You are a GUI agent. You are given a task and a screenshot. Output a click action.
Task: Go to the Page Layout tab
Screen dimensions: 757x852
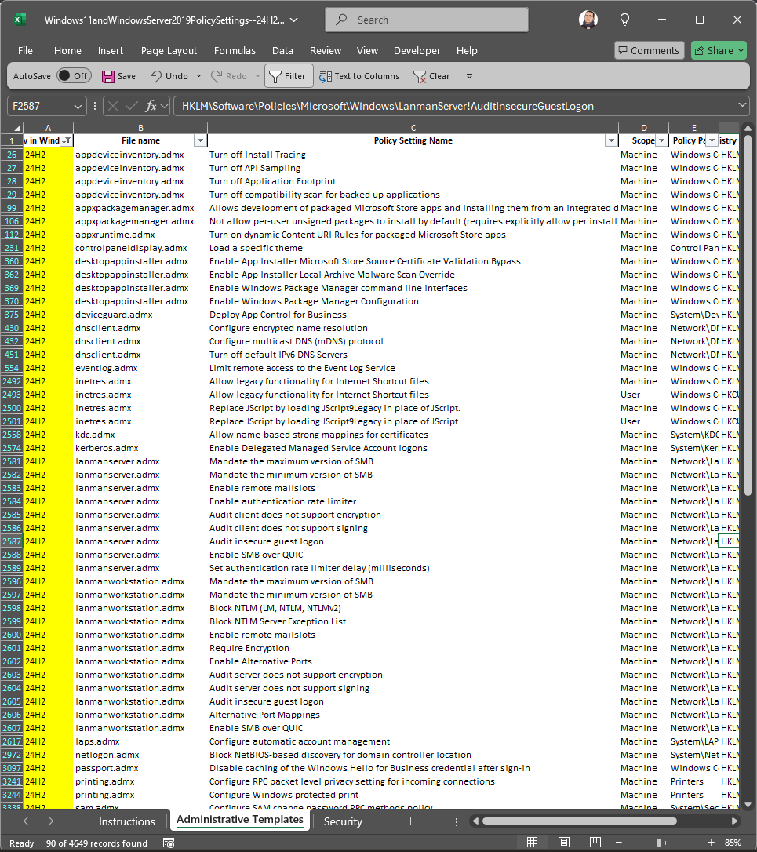coord(169,50)
